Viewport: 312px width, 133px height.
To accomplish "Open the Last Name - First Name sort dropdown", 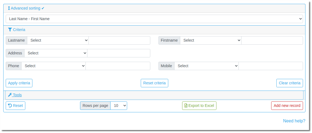I will (154, 19).
